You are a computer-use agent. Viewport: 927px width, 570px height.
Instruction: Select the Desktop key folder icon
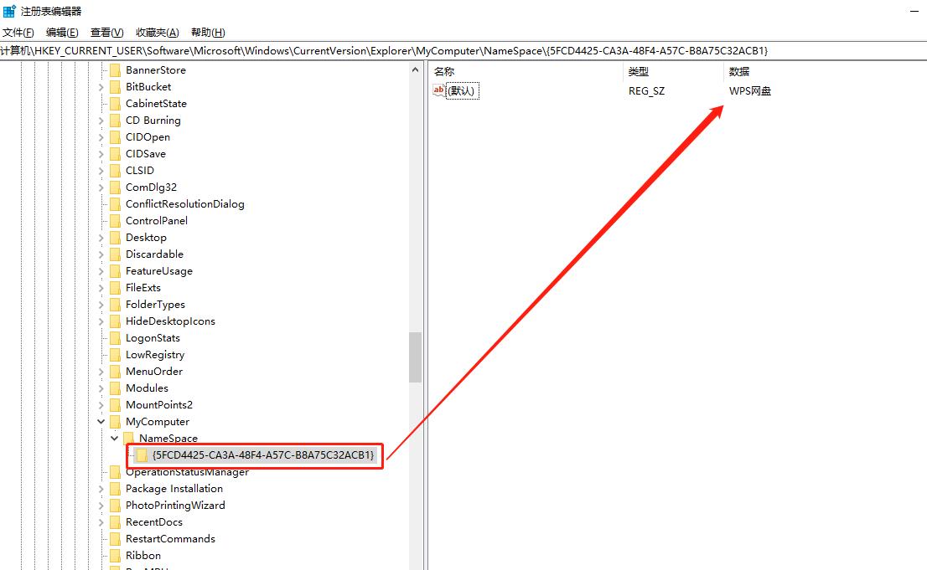coord(114,237)
